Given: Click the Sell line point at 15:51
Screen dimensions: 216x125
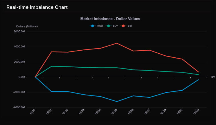Looking at the screenshot, I should 51,52.
